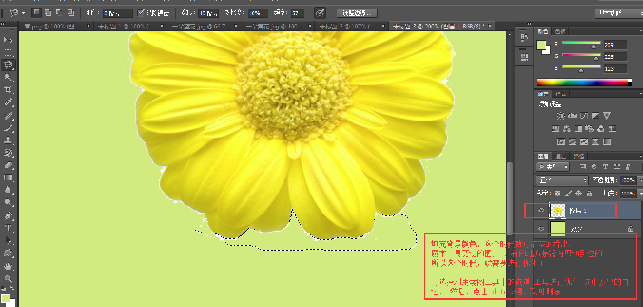Choose Intersect with Selection mode
Screen dimensions: 643x307
[70, 13]
